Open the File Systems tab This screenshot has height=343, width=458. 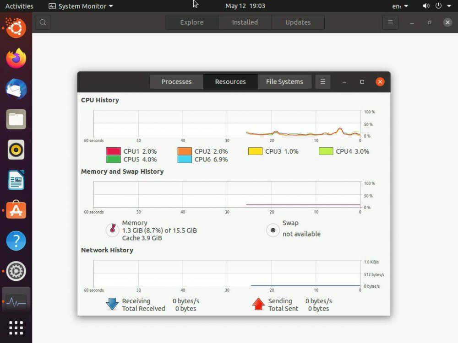click(284, 82)
